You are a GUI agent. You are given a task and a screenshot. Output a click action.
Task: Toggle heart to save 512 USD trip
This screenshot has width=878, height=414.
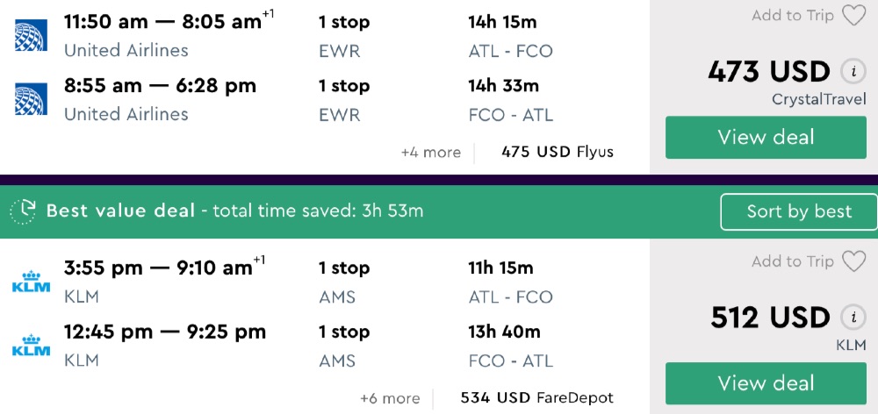click(x=853, y=261)
